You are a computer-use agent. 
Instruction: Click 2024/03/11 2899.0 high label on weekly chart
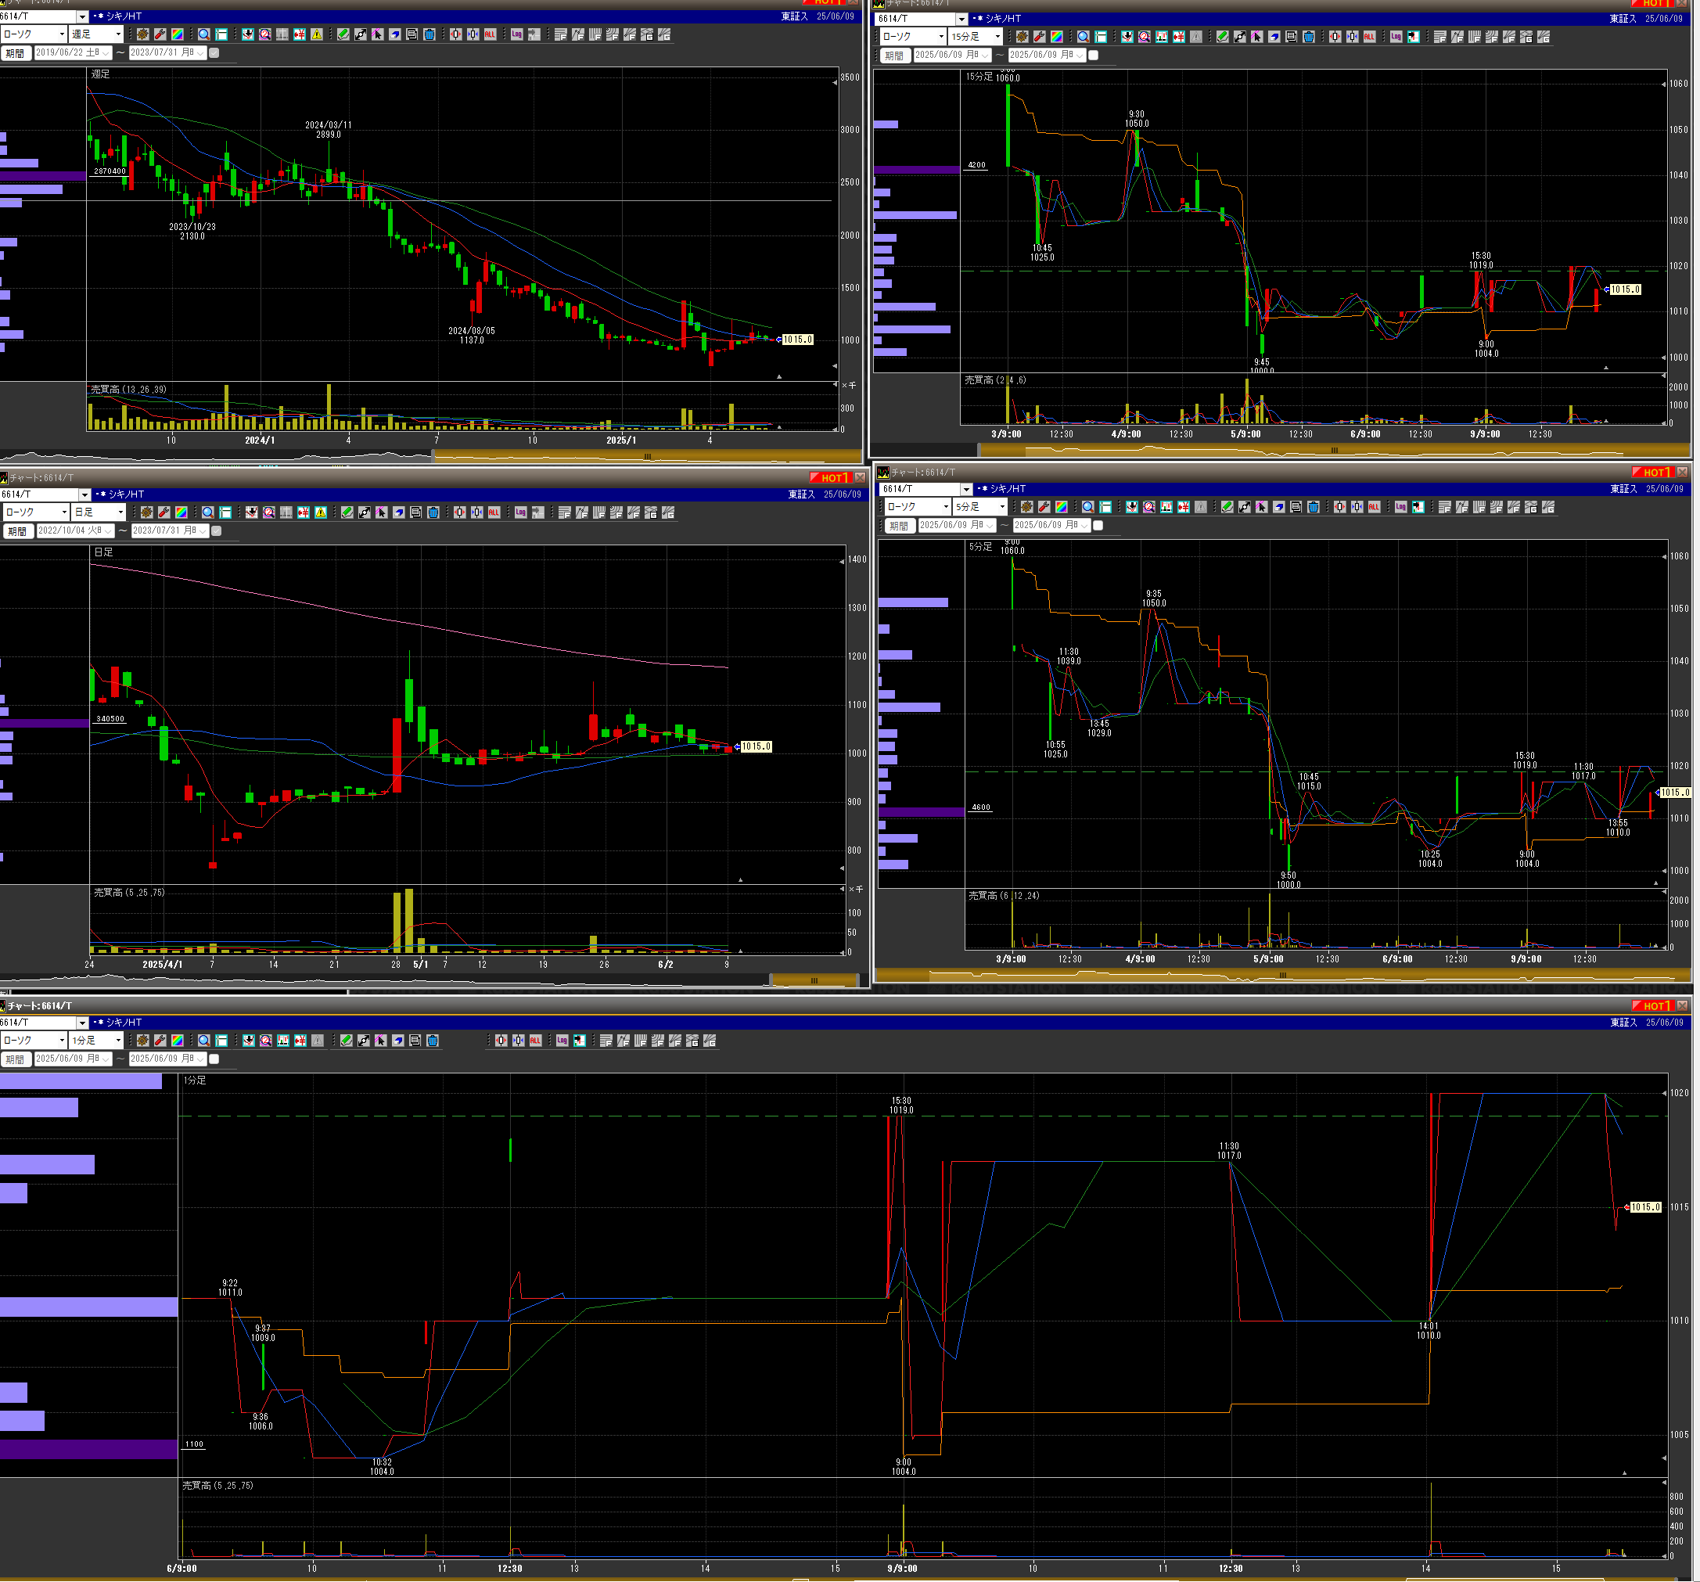[x=329, y=130]
